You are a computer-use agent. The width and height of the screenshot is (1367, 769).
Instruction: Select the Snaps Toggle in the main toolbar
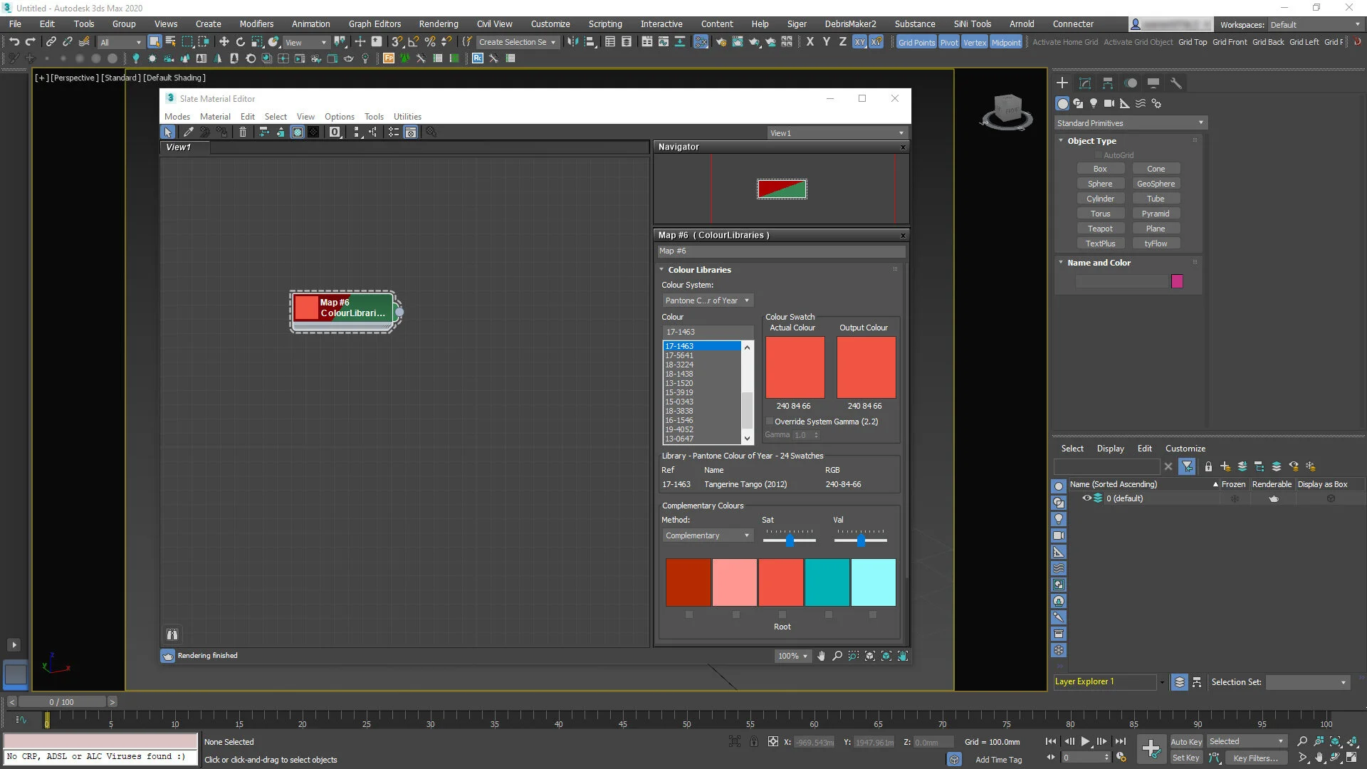[x=397, y=41]
